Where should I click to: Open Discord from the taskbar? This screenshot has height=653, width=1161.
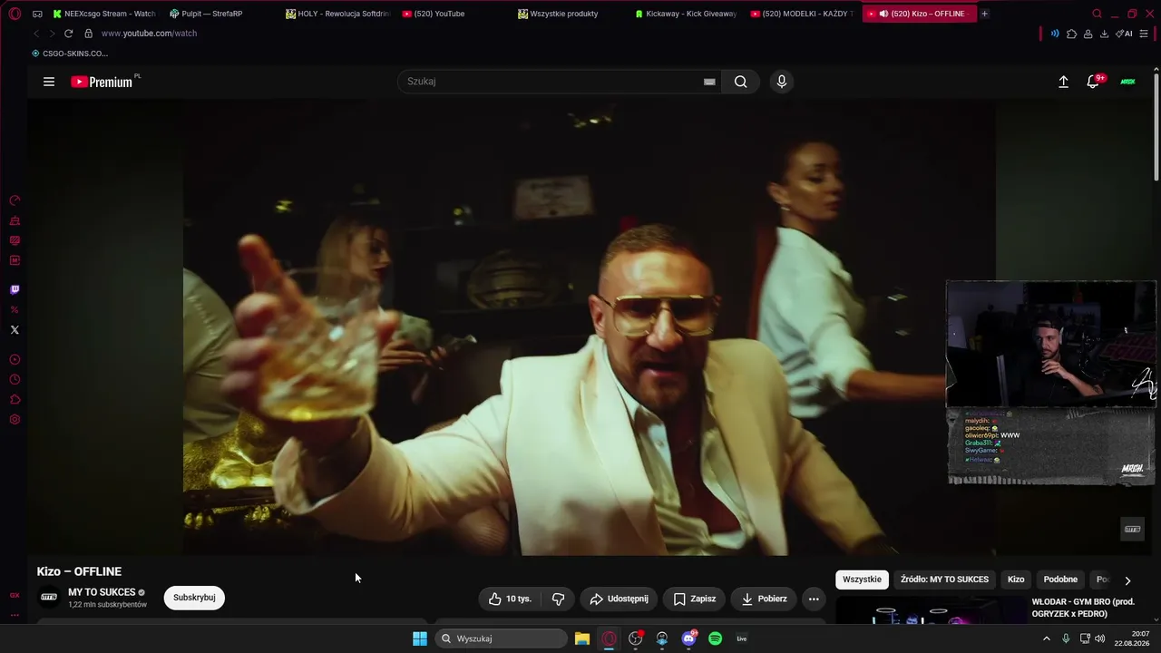click(688, 638)
